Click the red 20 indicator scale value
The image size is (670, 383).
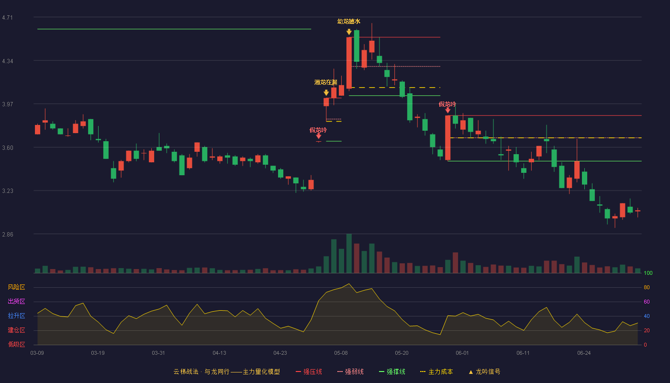(x=647, y=330)
